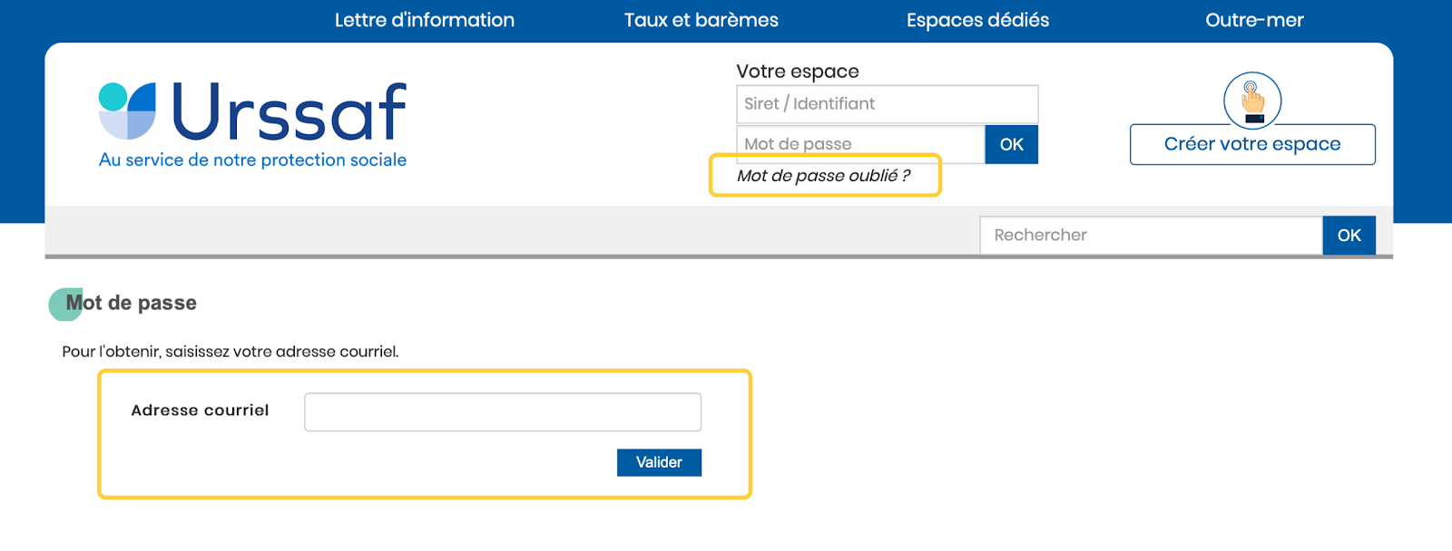This screenshot has height=551, width=1452.
Task: Click the Votre espace label
Action: tap(797, 72)
